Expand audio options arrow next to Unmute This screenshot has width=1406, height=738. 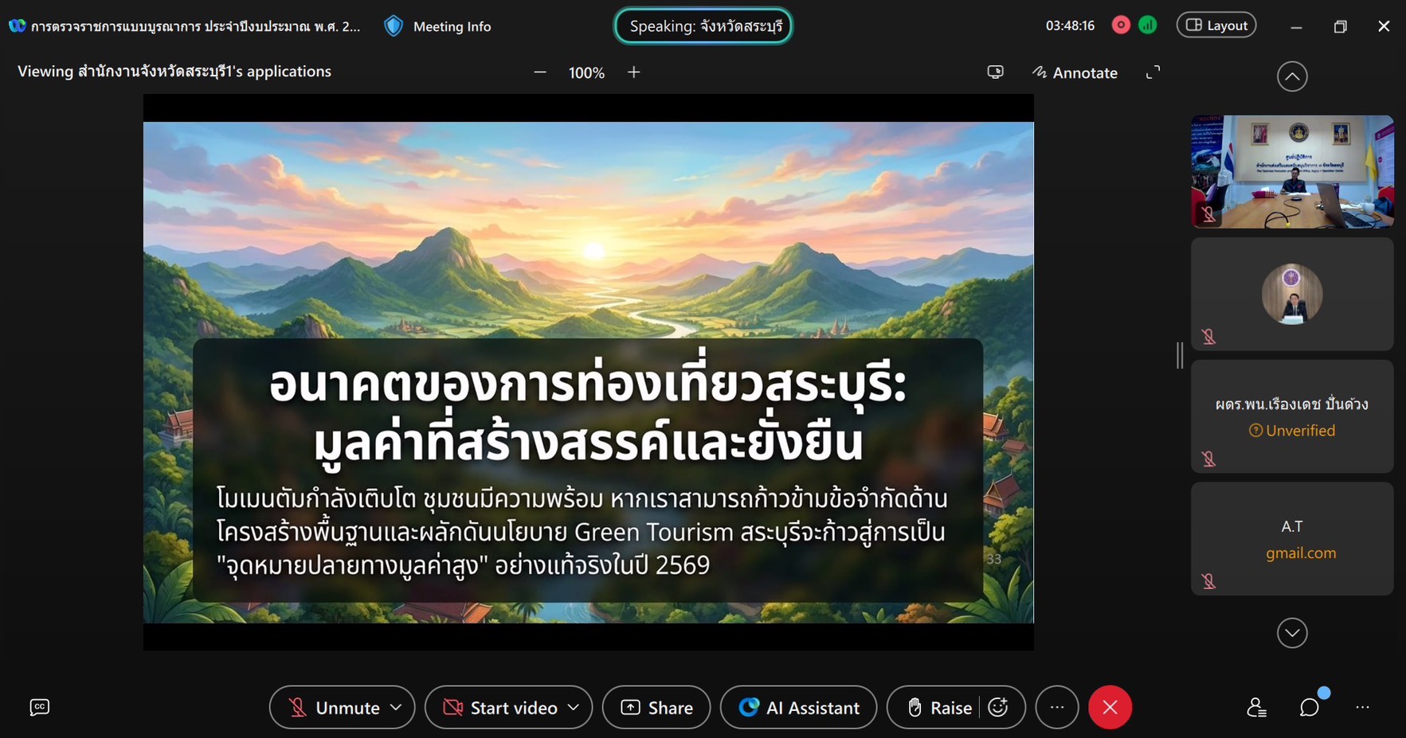click(396, 707)
